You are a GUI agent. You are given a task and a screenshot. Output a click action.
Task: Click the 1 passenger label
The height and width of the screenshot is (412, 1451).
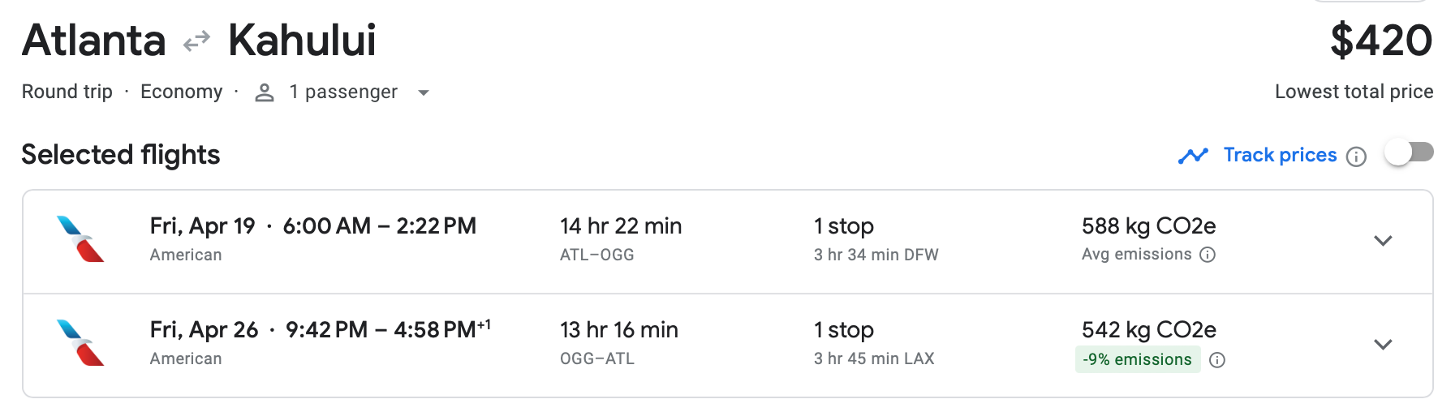point(343,92)
